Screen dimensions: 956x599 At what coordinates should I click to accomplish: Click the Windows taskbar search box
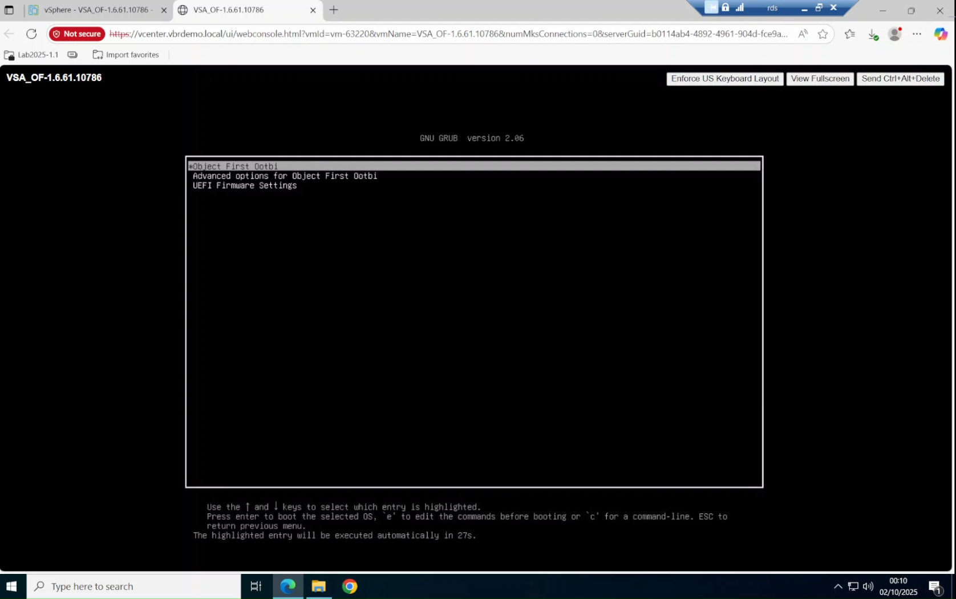134,586
